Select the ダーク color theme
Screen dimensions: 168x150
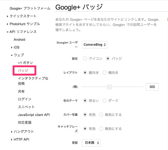(x=104, y=100)
